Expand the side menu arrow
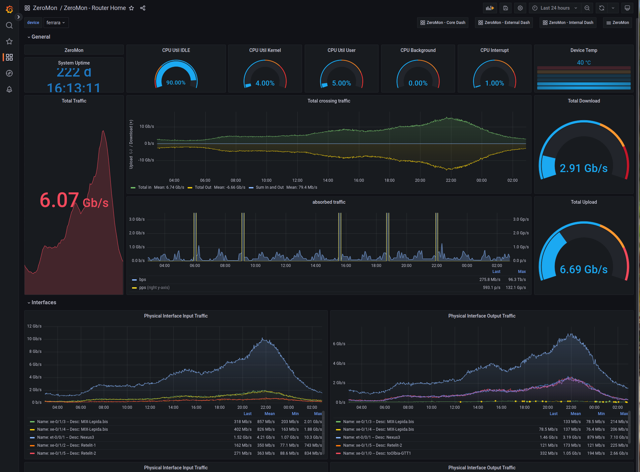This screenshot has height=472, width=640. (x=19, y=17)
